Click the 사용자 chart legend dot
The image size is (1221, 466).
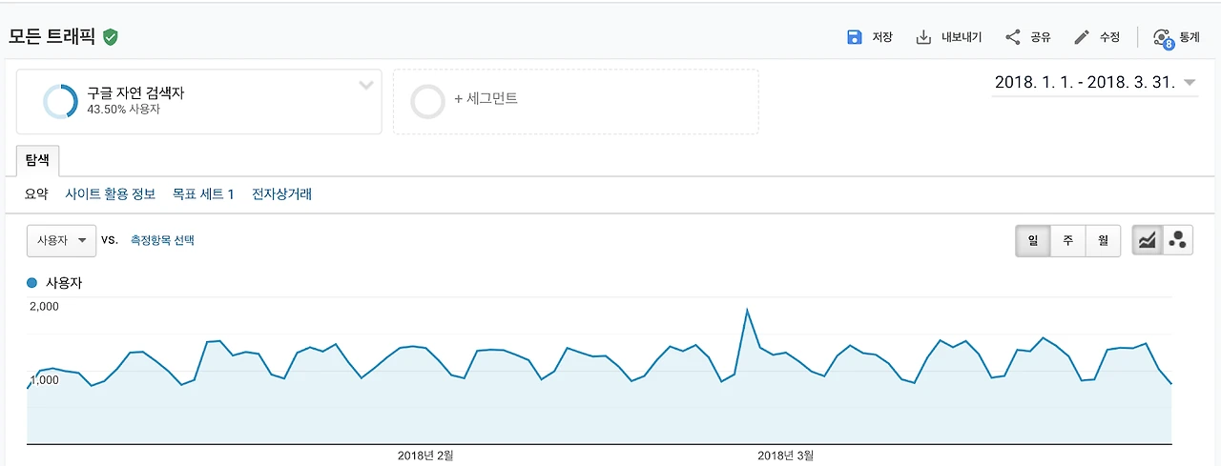(x=32, y=283)
